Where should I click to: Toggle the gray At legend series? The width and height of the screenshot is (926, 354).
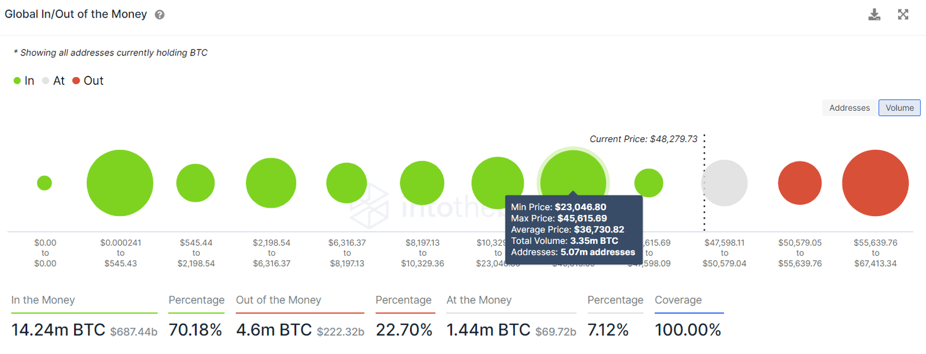pos(54,81)
